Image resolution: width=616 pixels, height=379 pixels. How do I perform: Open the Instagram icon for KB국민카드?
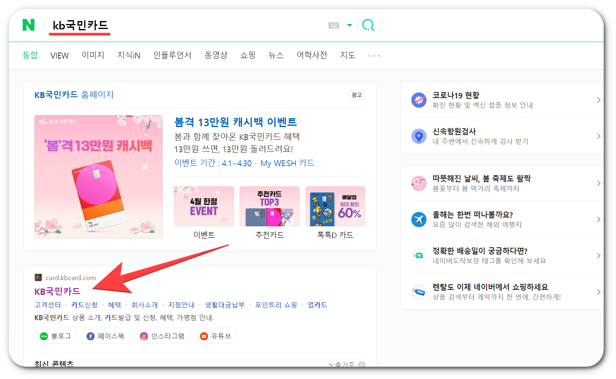tap(144, 336)
